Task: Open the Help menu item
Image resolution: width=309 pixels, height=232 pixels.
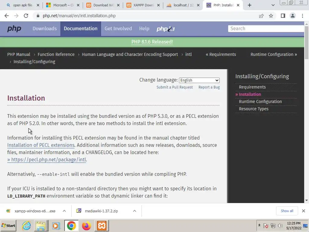Action: [x=144, y=29]
